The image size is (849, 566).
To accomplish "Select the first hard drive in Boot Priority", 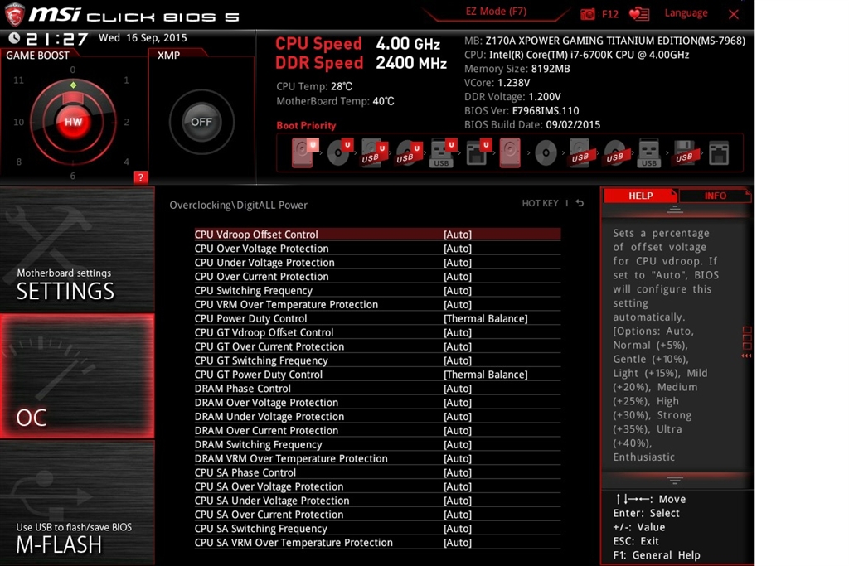I will (x=300, y=153).
